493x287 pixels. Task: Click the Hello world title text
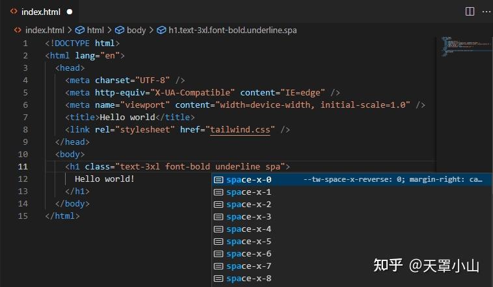(127, 117)
